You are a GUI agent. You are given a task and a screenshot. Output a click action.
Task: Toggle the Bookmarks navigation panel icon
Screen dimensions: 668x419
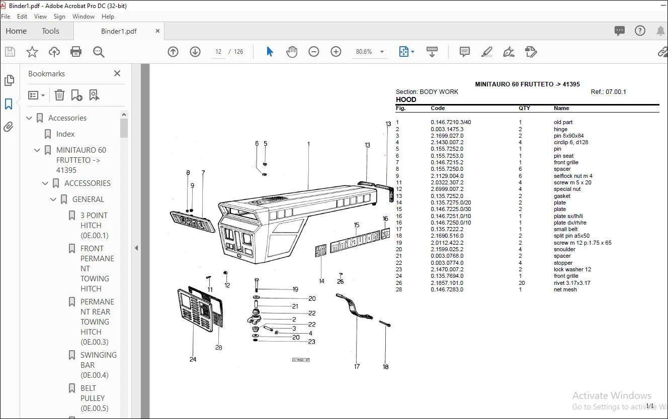[9, 104]
